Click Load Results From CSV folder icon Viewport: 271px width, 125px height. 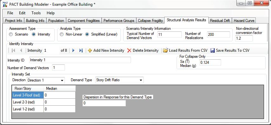click(166, 50)
